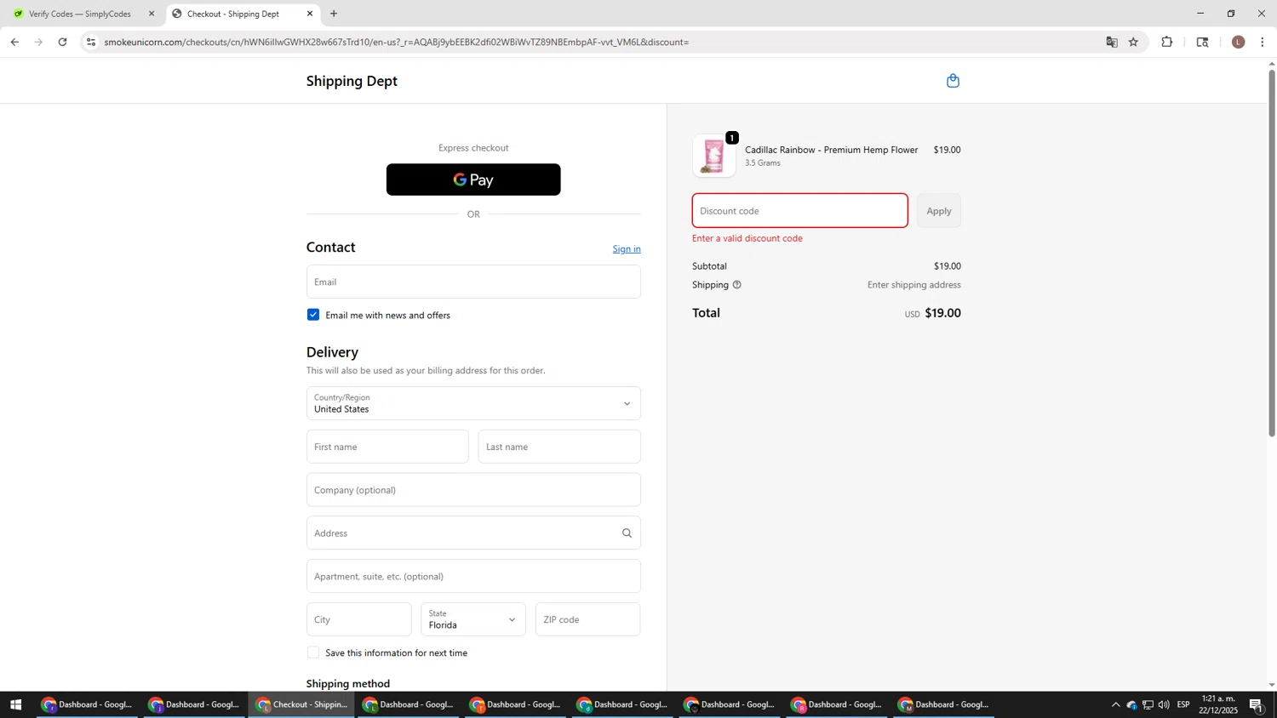Click the Total $19.00 amount
Image resolution: width=1277 pixels, height=718 pixels.
coord(942,313)
